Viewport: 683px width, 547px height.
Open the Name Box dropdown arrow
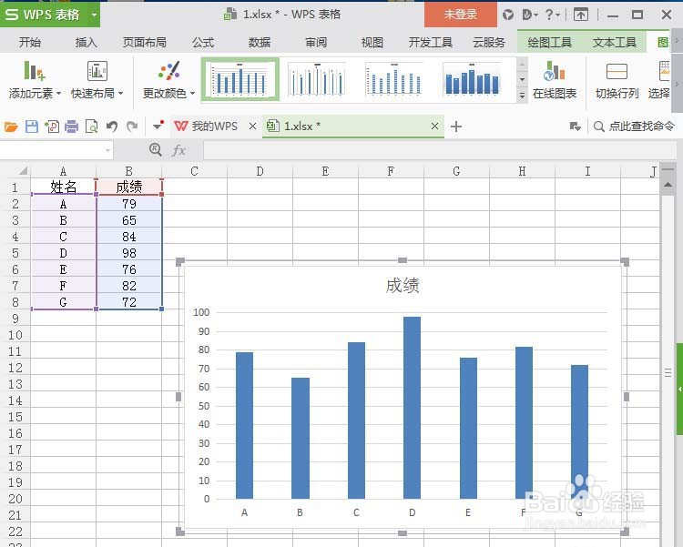pyautogui.click(x=107, y=151)
